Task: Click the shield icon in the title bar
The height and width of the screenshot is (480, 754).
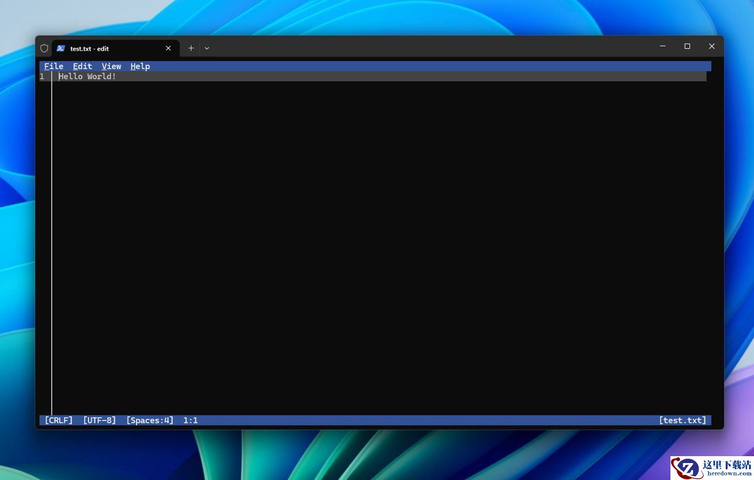Action: point(44,48)
